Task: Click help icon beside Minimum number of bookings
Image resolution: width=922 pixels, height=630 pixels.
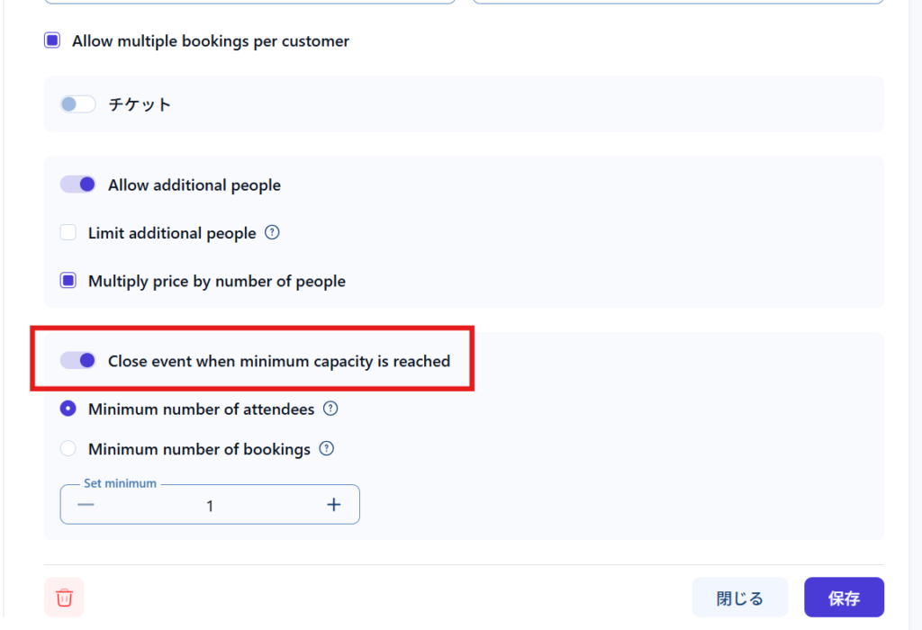Action: coord(327,448)
